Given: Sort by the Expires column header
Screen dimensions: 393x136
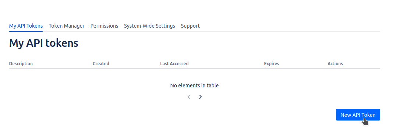Looking at the screenshot, I should (272, 63).
